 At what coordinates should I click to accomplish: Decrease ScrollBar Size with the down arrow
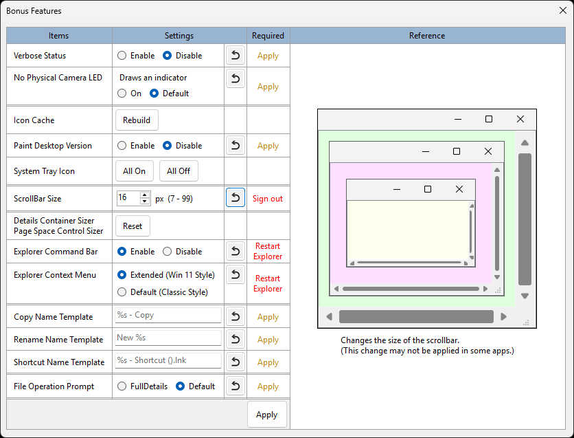pyautogui.click(x=145, y=201)
